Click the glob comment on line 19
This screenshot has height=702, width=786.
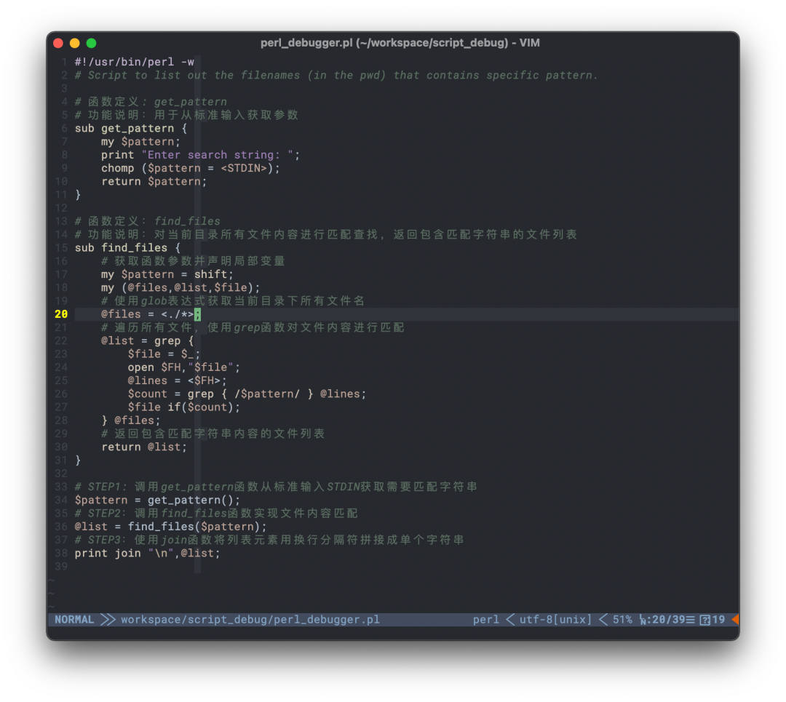[233, 300]
